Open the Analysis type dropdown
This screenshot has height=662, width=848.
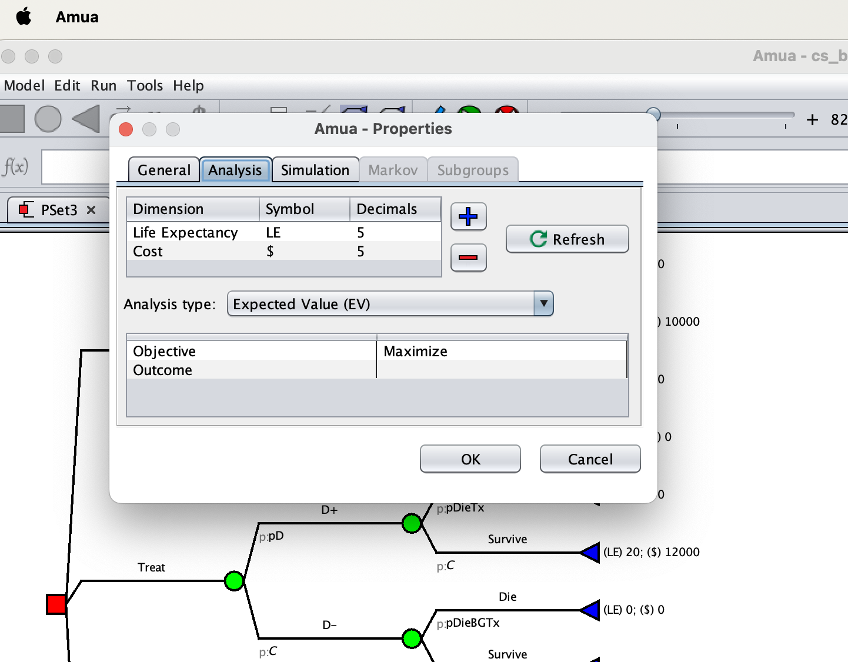[543, 304]
